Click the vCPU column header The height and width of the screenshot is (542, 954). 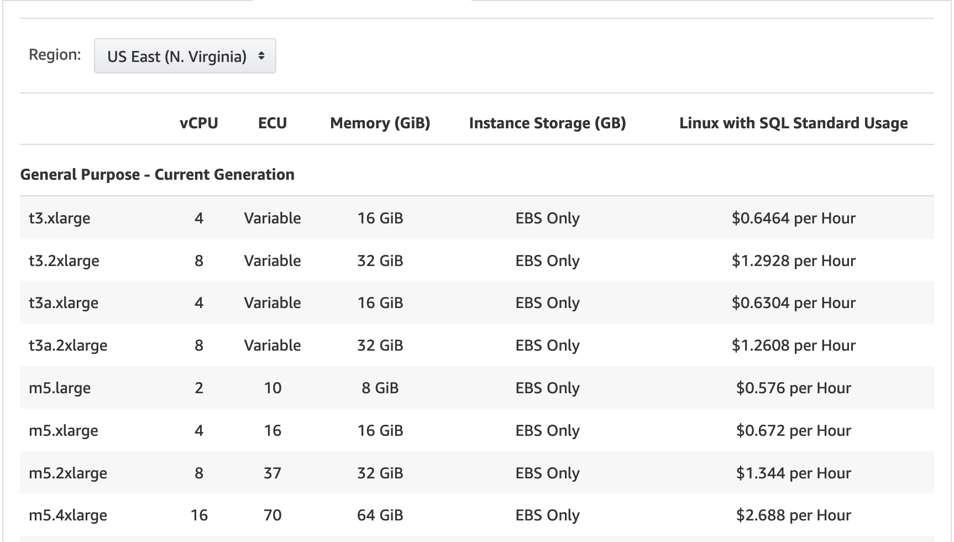pos(198,123)
